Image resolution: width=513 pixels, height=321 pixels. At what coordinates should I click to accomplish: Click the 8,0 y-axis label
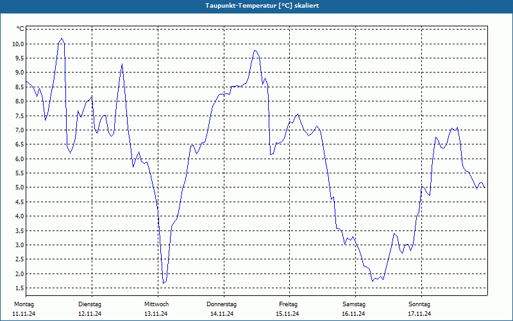click(19, 101)
